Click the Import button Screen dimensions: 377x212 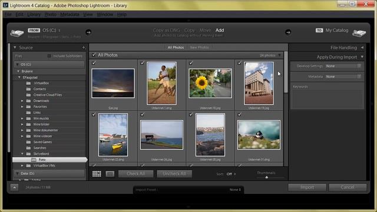[x=307, y=187]
